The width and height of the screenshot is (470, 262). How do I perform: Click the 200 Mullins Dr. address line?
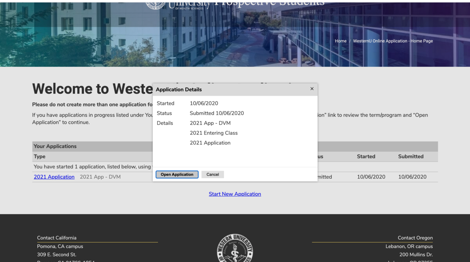(x=416, y=255)
